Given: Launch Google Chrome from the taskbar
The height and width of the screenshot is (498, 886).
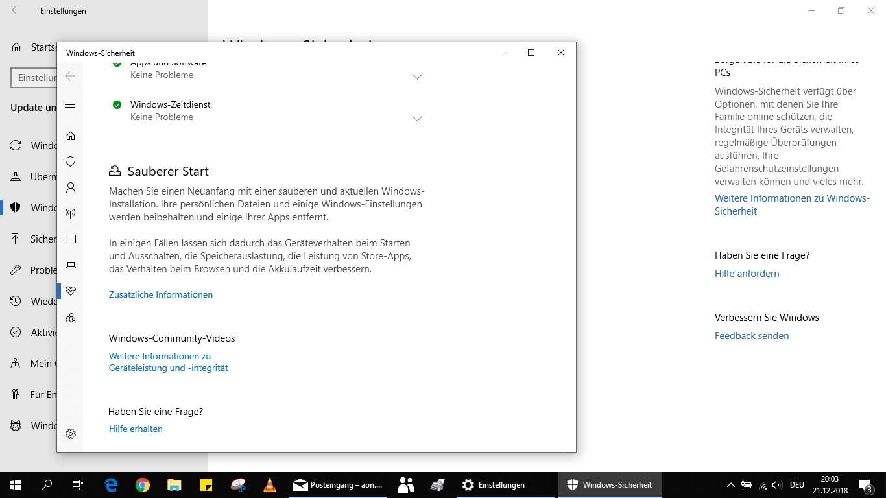Looking at the screenshot, I should point(143,485).
